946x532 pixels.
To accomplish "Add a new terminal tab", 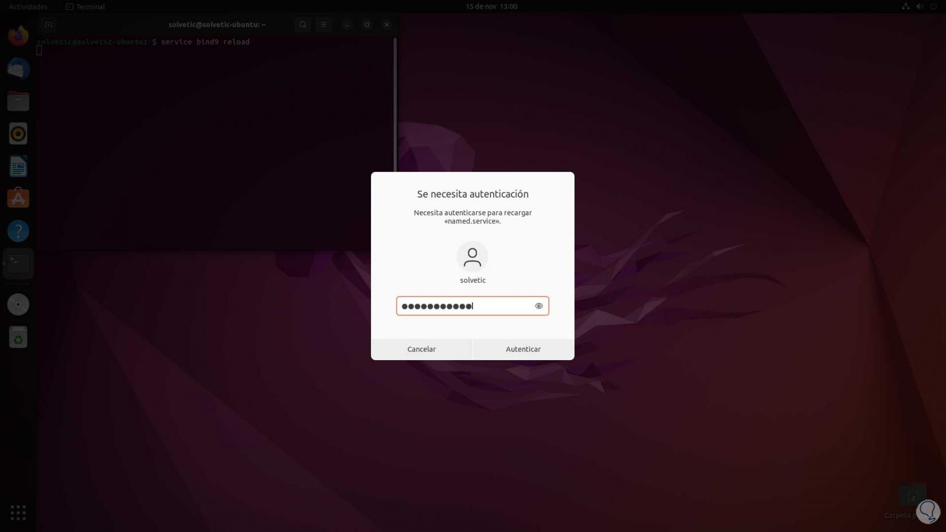I will 48,25.
